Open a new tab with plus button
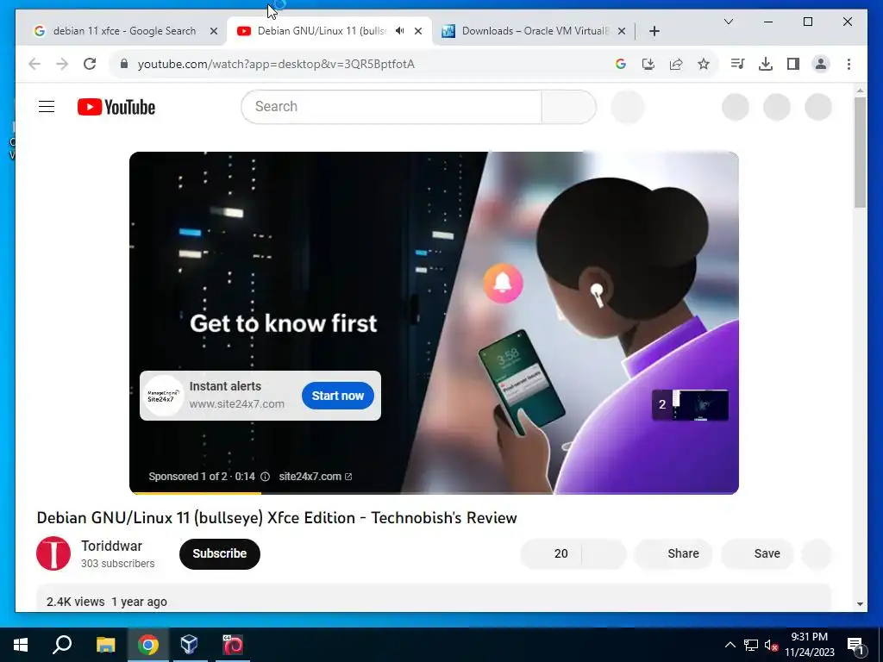 point(654,31)
